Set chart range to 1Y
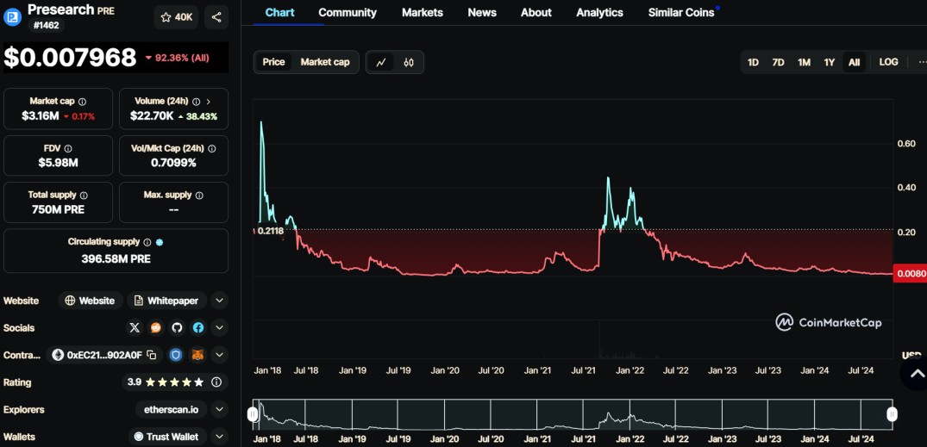 coord(830,62)
